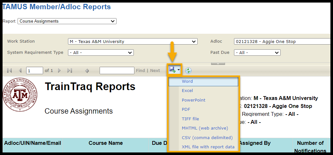The image size is (333, 155).
Task: Click the Next search result link
Action: coord(155,71)
